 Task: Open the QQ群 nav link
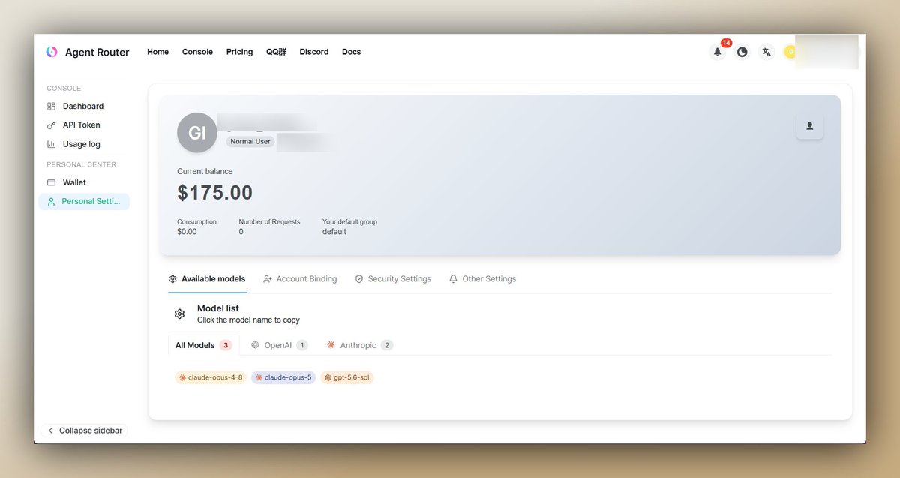(x=276, y=52)
